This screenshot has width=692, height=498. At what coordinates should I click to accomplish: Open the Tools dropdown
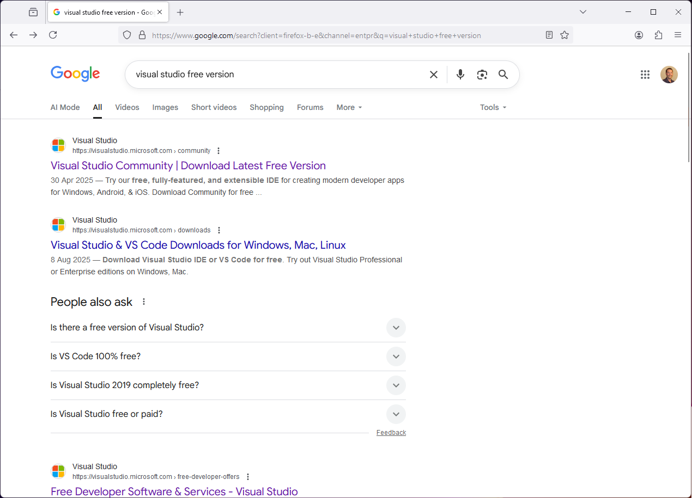pyautogui.click(x=493, y=107)
